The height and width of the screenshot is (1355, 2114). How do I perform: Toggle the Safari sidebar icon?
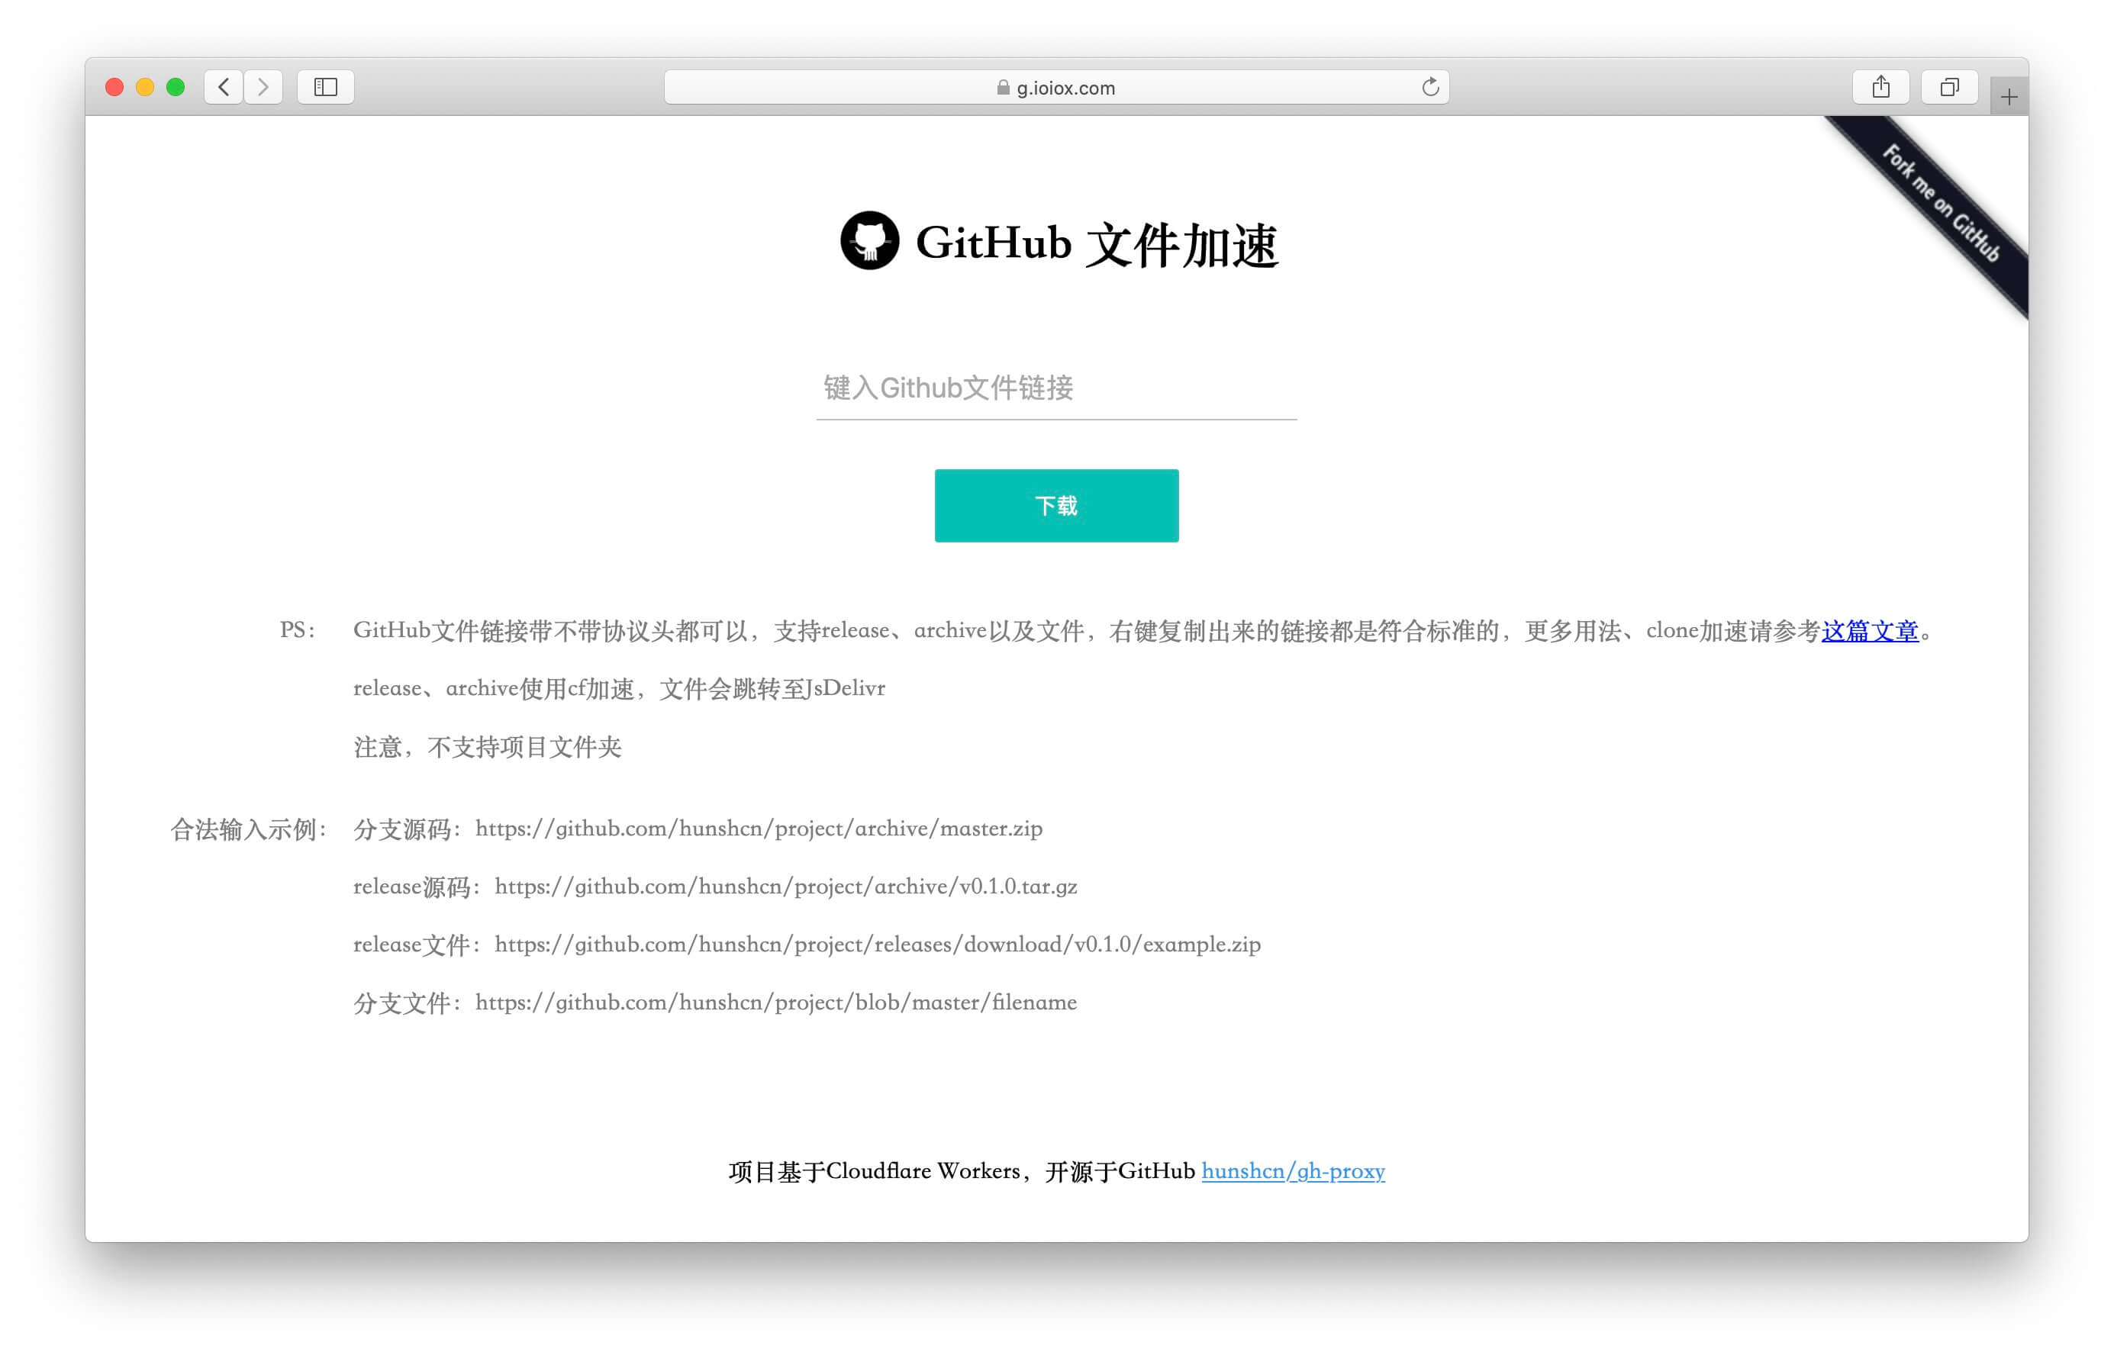(x=326, y=87)
